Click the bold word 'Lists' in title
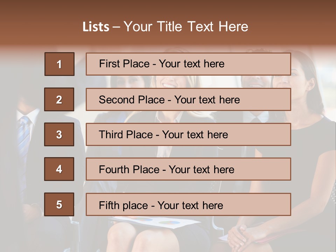Viewport: 336px width, 252px height. coord(96,27)
